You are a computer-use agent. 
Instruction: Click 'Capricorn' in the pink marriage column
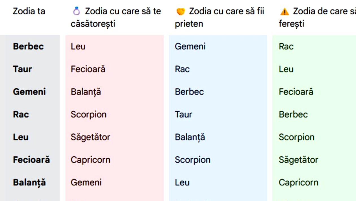pos(90,160)
